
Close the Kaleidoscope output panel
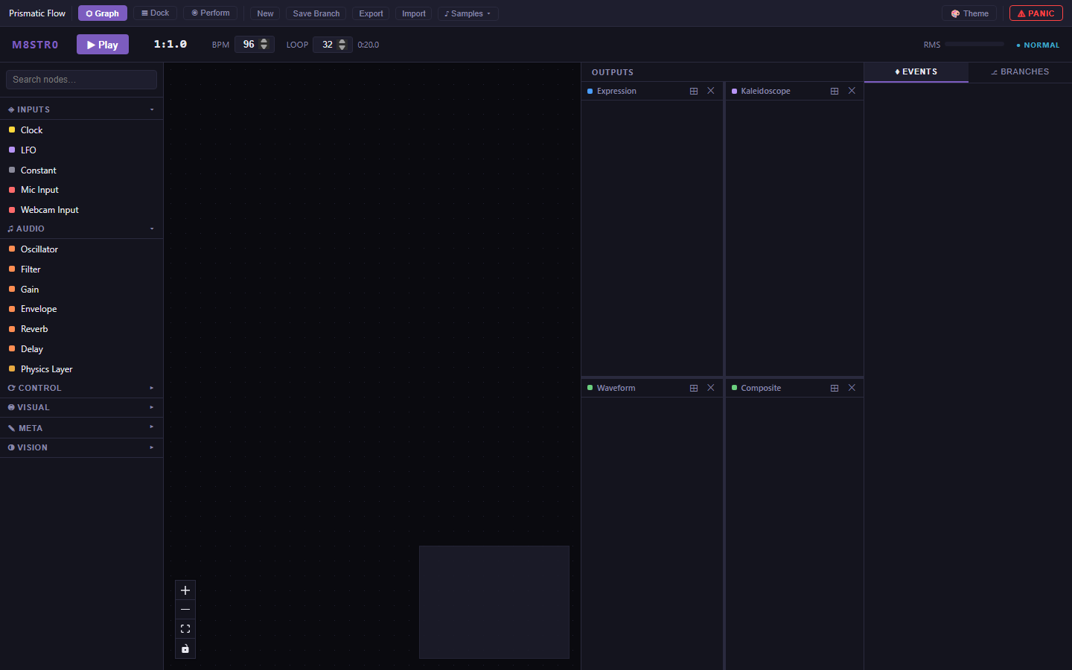click(x=852, y=91)
